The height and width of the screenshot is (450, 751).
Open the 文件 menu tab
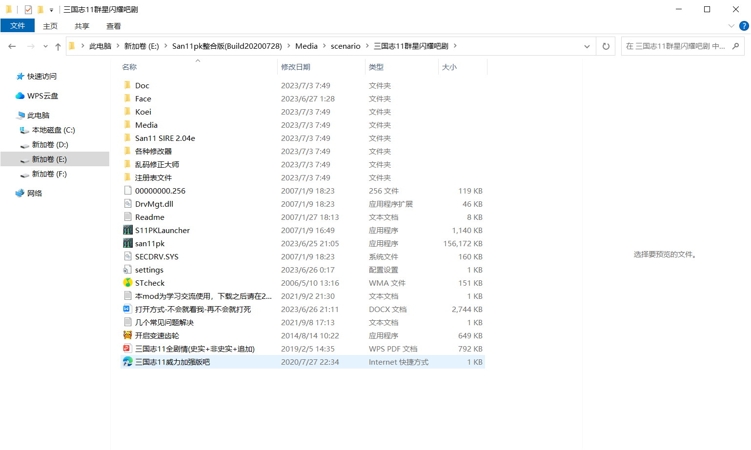[x=18, y=26]
